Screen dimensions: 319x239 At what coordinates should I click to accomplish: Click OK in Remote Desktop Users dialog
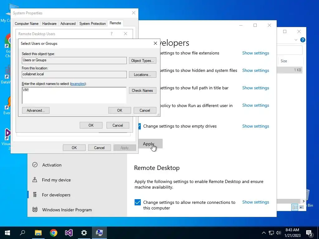(91, 125)
